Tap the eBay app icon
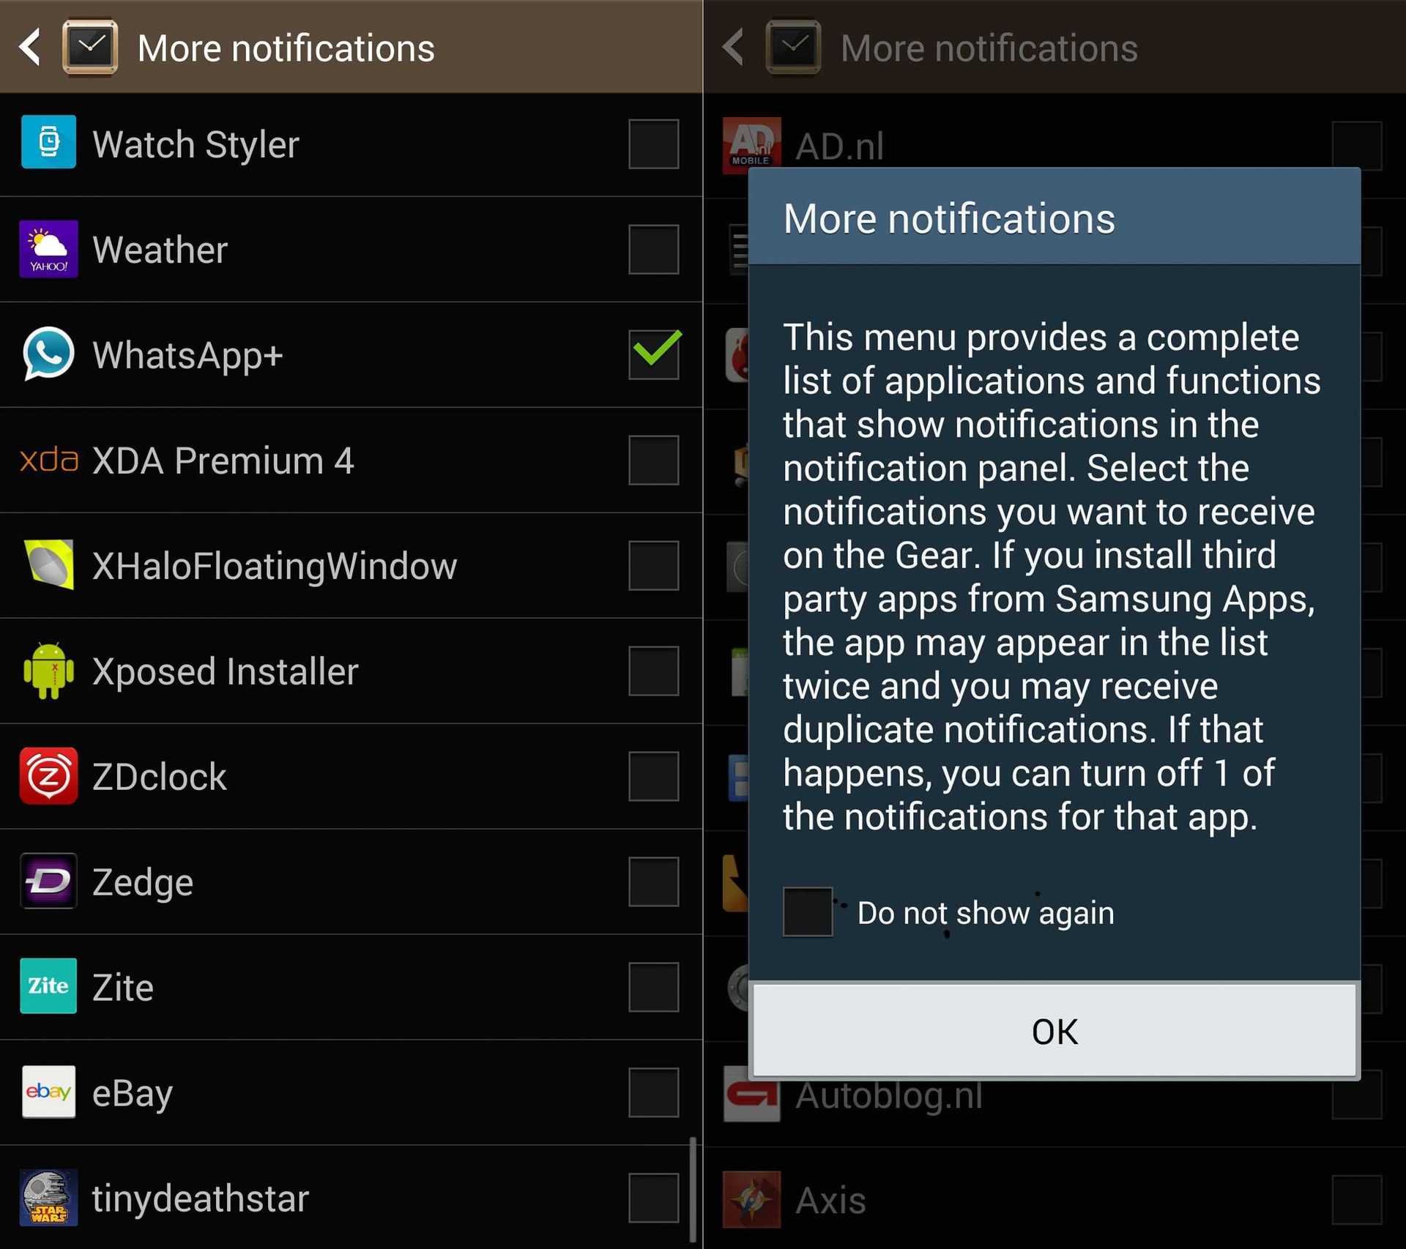This screenshot has height=1249, width=1406. tap(48, 1092)
